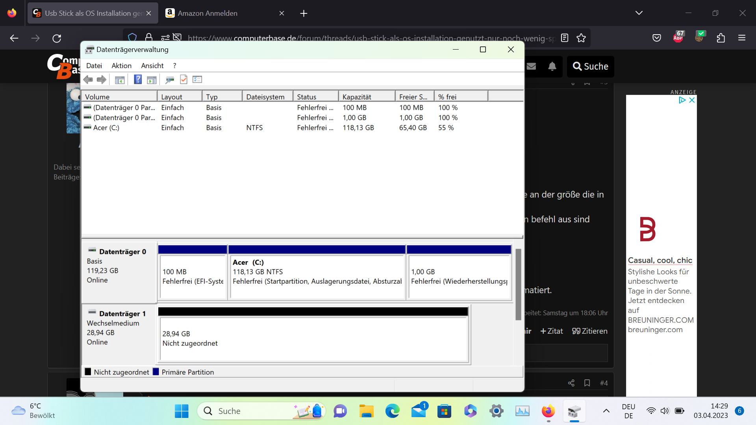Click the Zitieren link
The image size is (756, 425).
(x=589, y=331)
